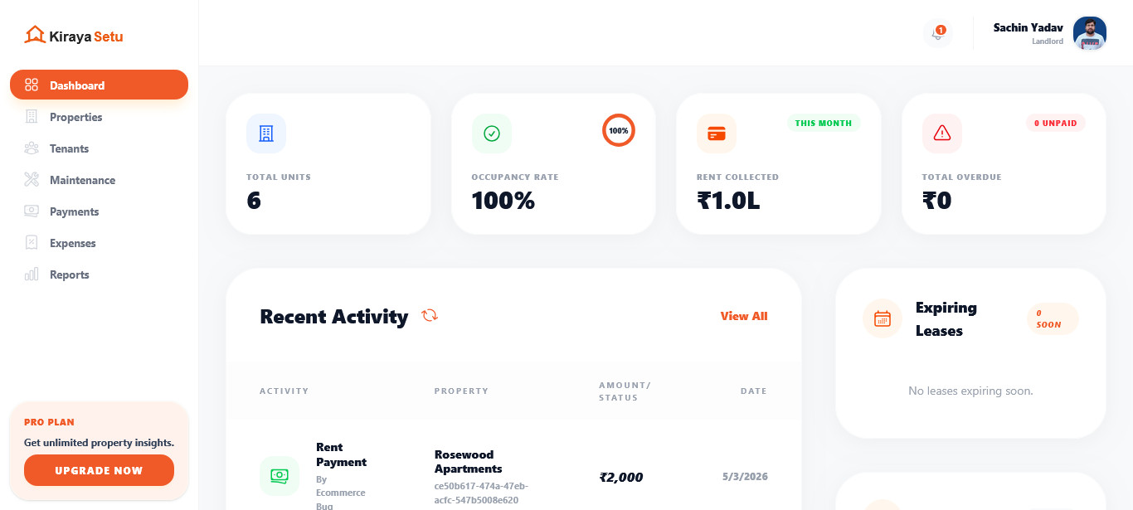Viewport: 1133px width, 510px height.
Task: Click the Total Units building icon
Action: coord(265,133)
